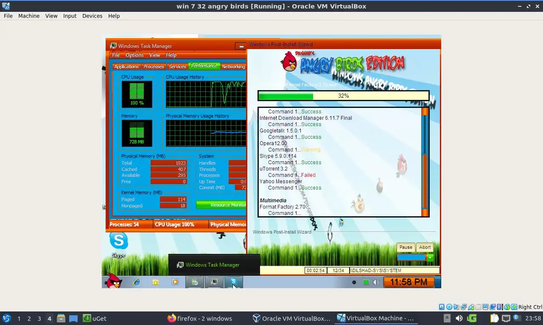
Task: Launch the media player taskbar icon
Action: point(175,282)
